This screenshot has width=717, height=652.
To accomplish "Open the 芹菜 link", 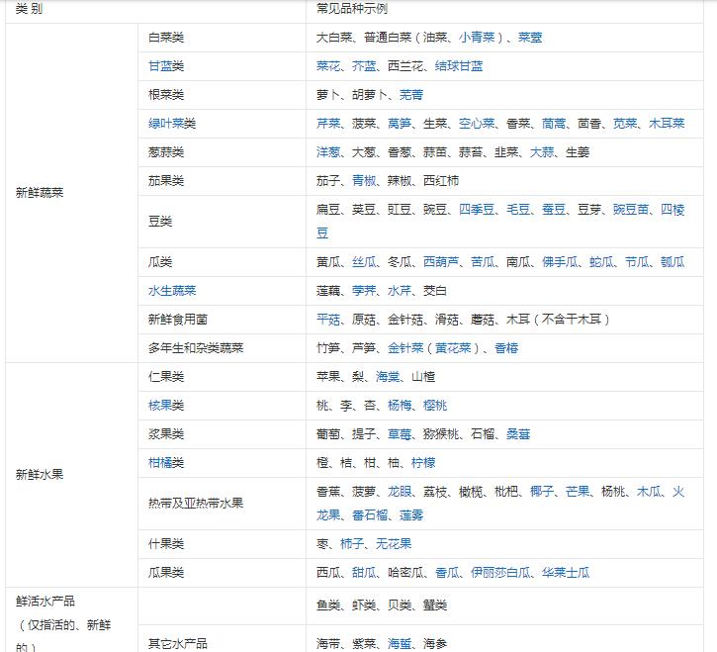I will click(x=328, y=124).
